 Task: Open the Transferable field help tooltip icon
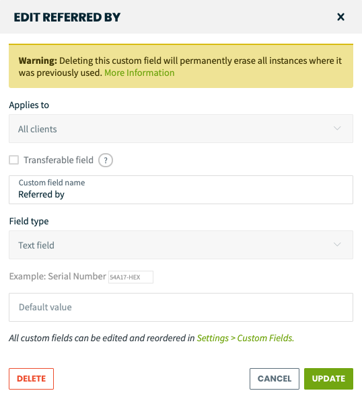[106, 161]
